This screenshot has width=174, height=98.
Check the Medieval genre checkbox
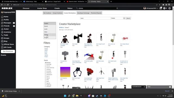pyautogui.click(x=45, y=73)
